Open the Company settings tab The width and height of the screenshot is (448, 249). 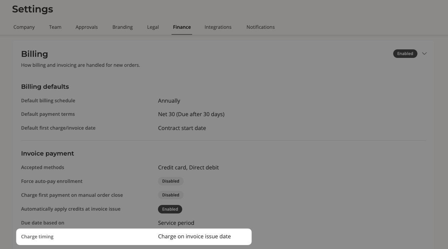[x=24, y=27]
